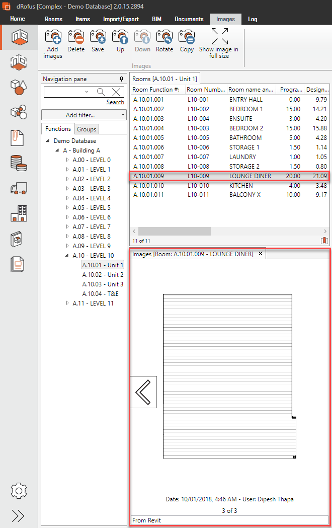
Task: Pin the Navigation pane
Action: (x=121, y=79)
